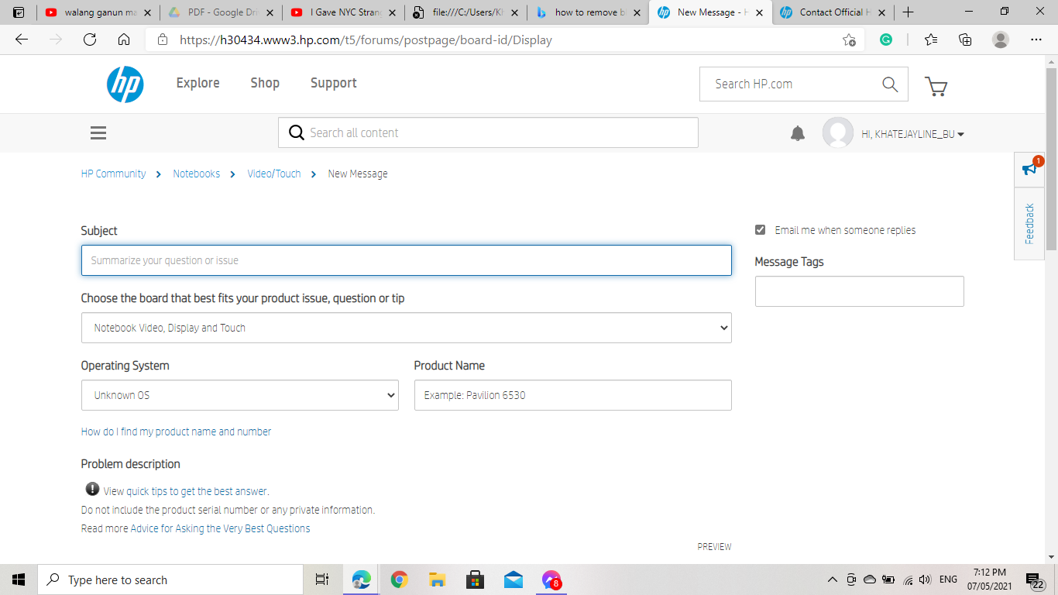This screenshot has width=1058, height=595.
Task: Click the Search all content field
Action: click(x=488, y=132)
